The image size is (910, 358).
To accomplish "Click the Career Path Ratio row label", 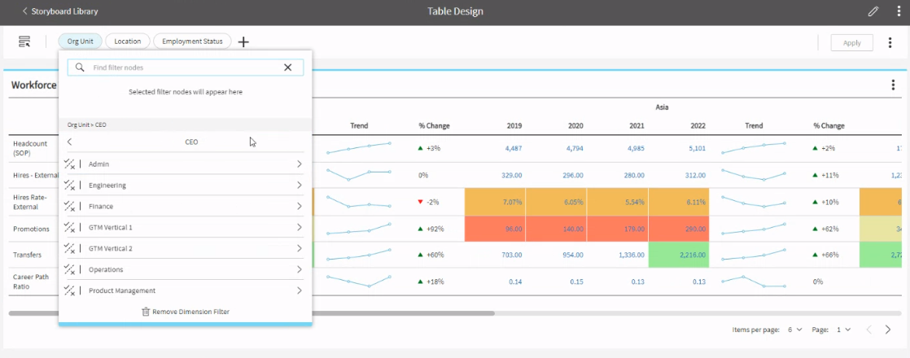I will click(x=29, y=282).
